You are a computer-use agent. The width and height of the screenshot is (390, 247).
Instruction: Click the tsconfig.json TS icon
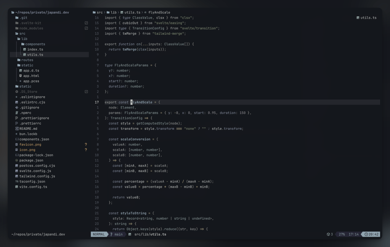[16, 182]
